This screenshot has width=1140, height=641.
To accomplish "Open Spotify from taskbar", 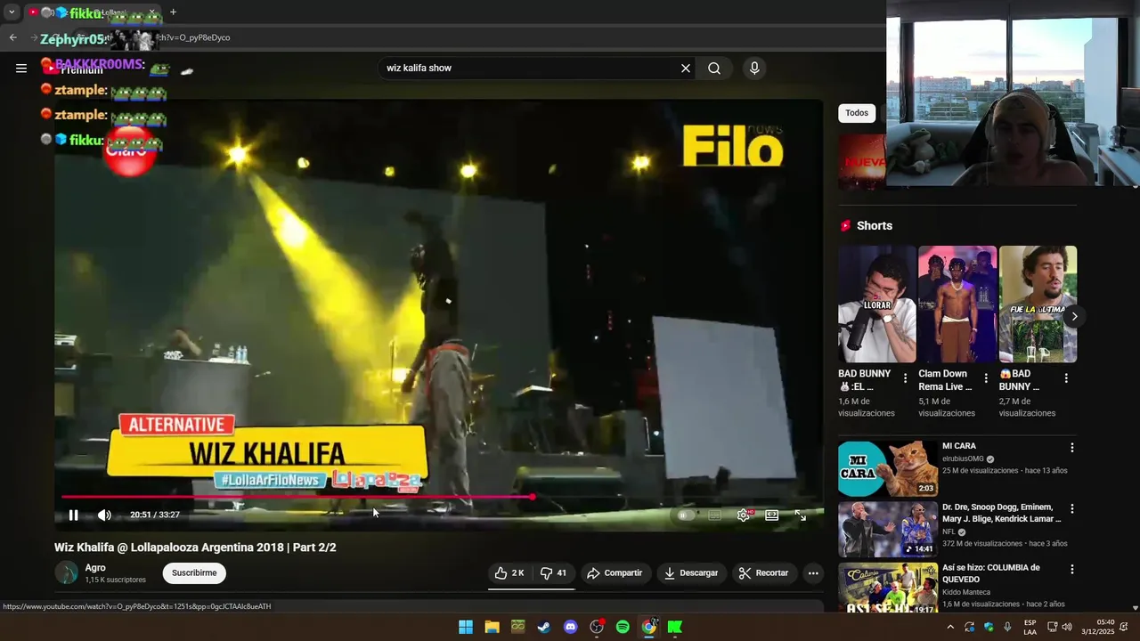I will point(623,627).
